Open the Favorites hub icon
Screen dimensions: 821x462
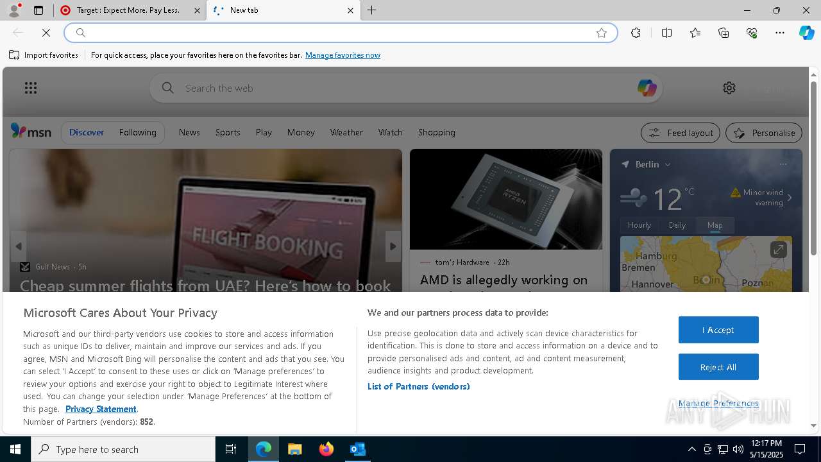click(695, 33)
